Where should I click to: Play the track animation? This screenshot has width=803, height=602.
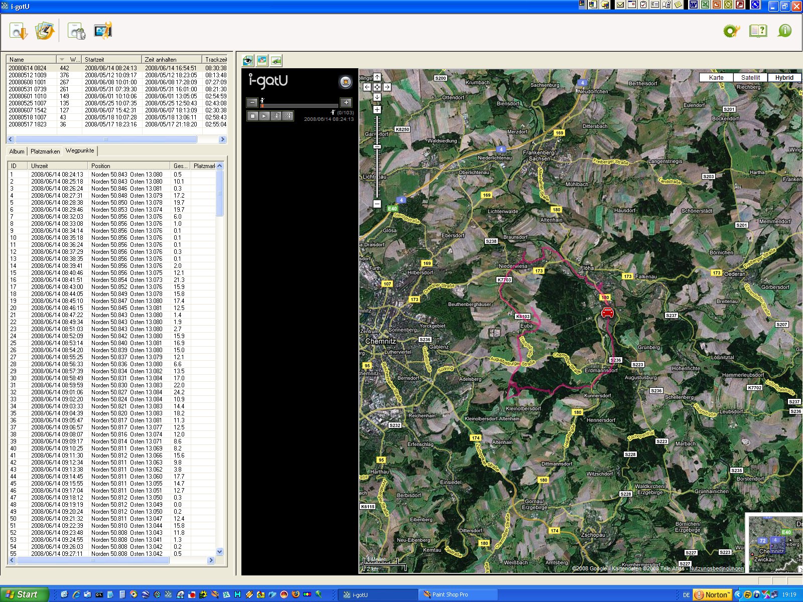[x=264, y=116]
